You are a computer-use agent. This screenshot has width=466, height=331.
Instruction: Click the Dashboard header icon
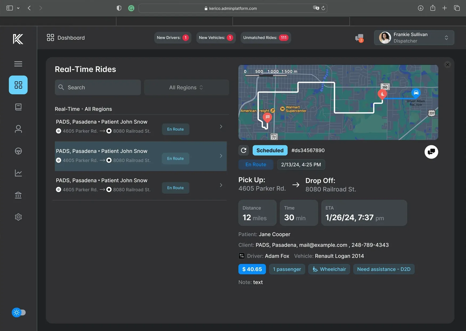pyautogui.click(x=50, y=38)
